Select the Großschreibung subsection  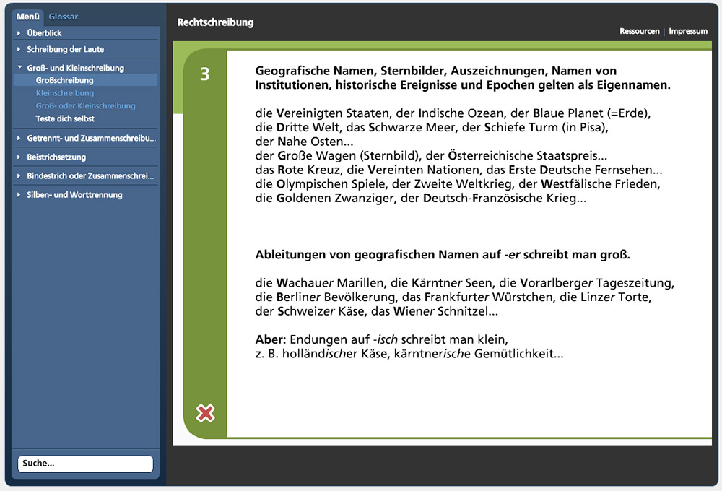coord(64,80)
